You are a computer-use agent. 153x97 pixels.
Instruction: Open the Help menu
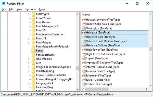coord(42,9)
